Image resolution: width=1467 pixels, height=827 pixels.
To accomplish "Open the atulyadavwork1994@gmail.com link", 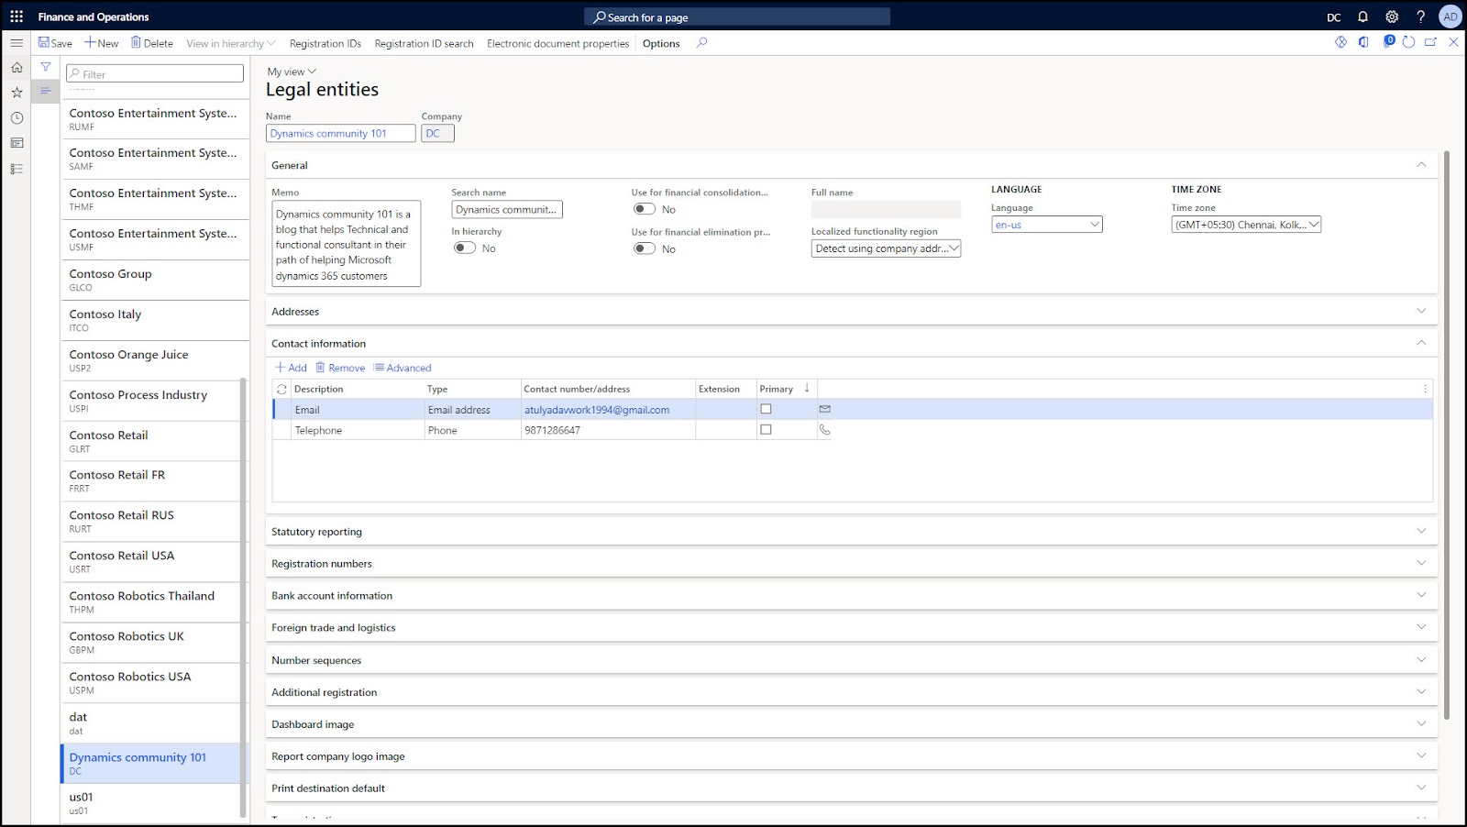I will [x=597, y=410].
